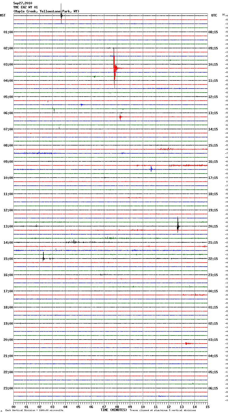
Task: Click the 11:15 UTC time label
Action: pos(213,81)
